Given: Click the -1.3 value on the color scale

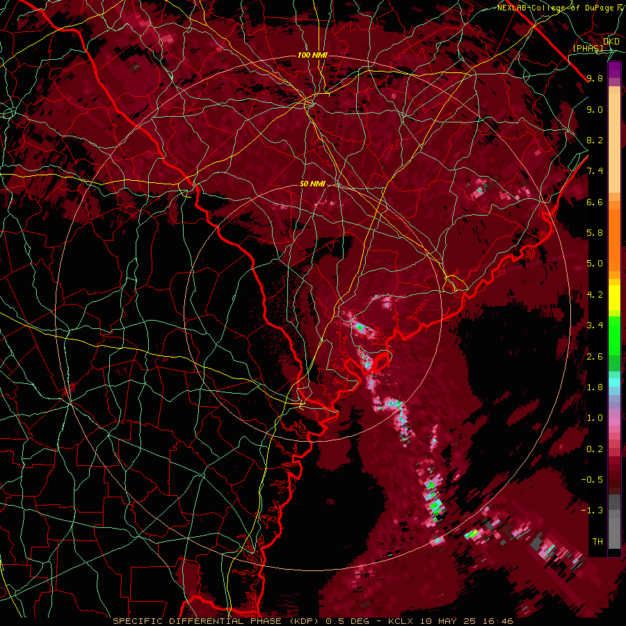Looking at the screenshot, I should (592, 511).
